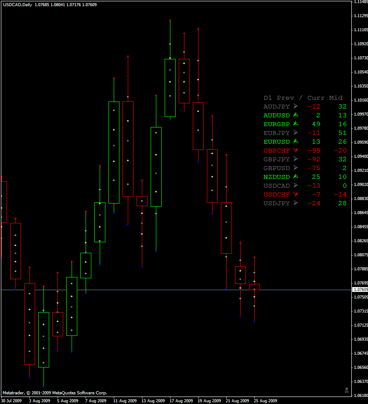This screenshot has height=404, width=368.
Task: Click the green candle body above 17 Aug 2009
Action: (170, 88)
